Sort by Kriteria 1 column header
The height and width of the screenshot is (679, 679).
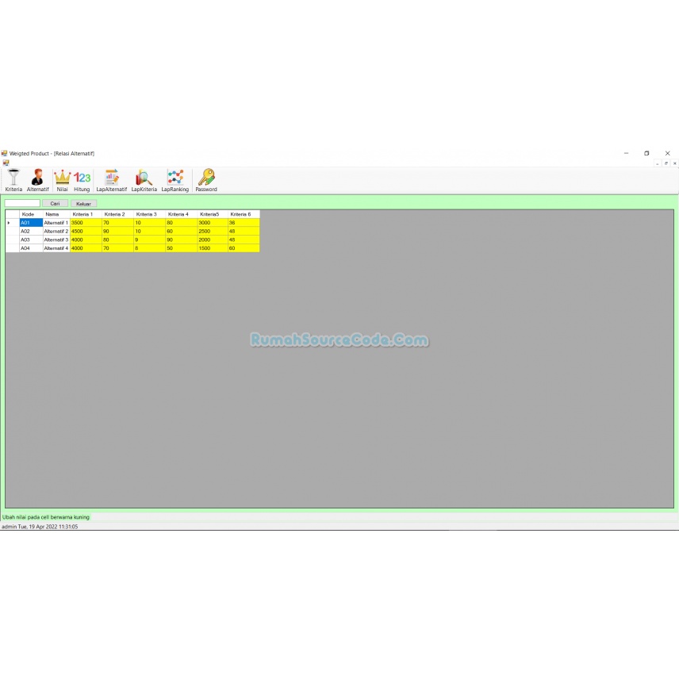86,214
